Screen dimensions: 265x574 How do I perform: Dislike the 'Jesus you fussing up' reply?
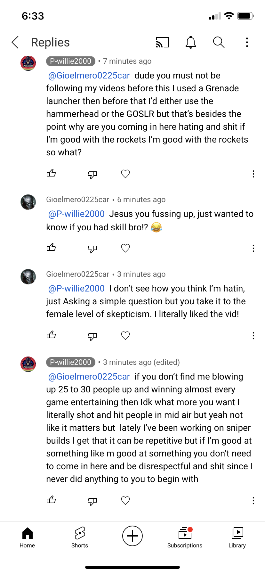pyautogui.click(x=92, y=249)
